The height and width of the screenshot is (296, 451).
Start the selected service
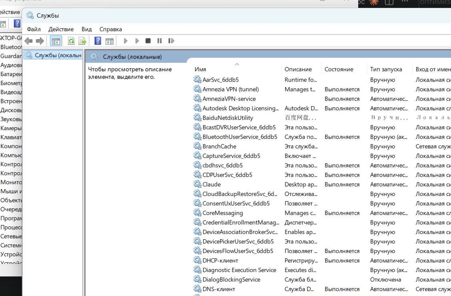pos(125,41)
